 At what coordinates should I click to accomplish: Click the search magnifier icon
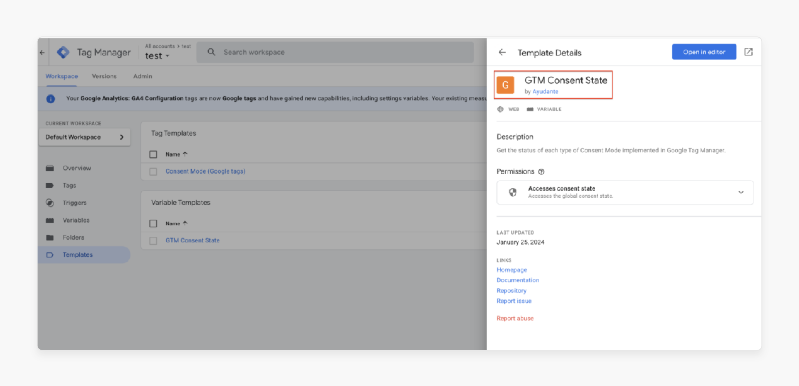[x=211, y=52]
